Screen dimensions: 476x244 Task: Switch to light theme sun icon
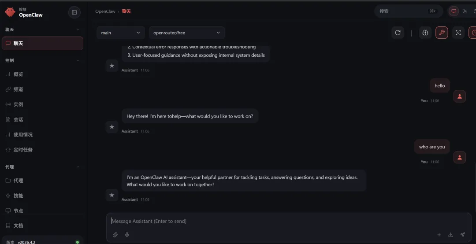click(x=465, y=11)
